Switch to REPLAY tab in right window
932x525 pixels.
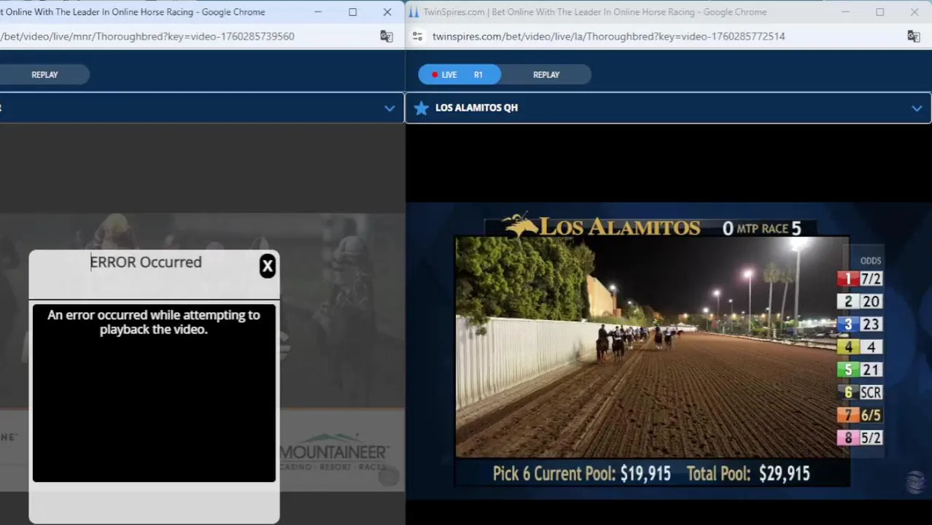pyautogui.click(x=546, y=74)
